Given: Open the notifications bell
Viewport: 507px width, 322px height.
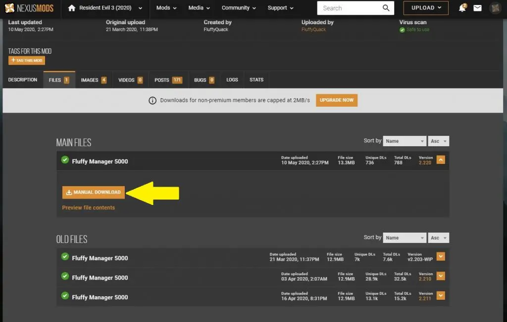Looking at the screenshot, I should [462, 8].
